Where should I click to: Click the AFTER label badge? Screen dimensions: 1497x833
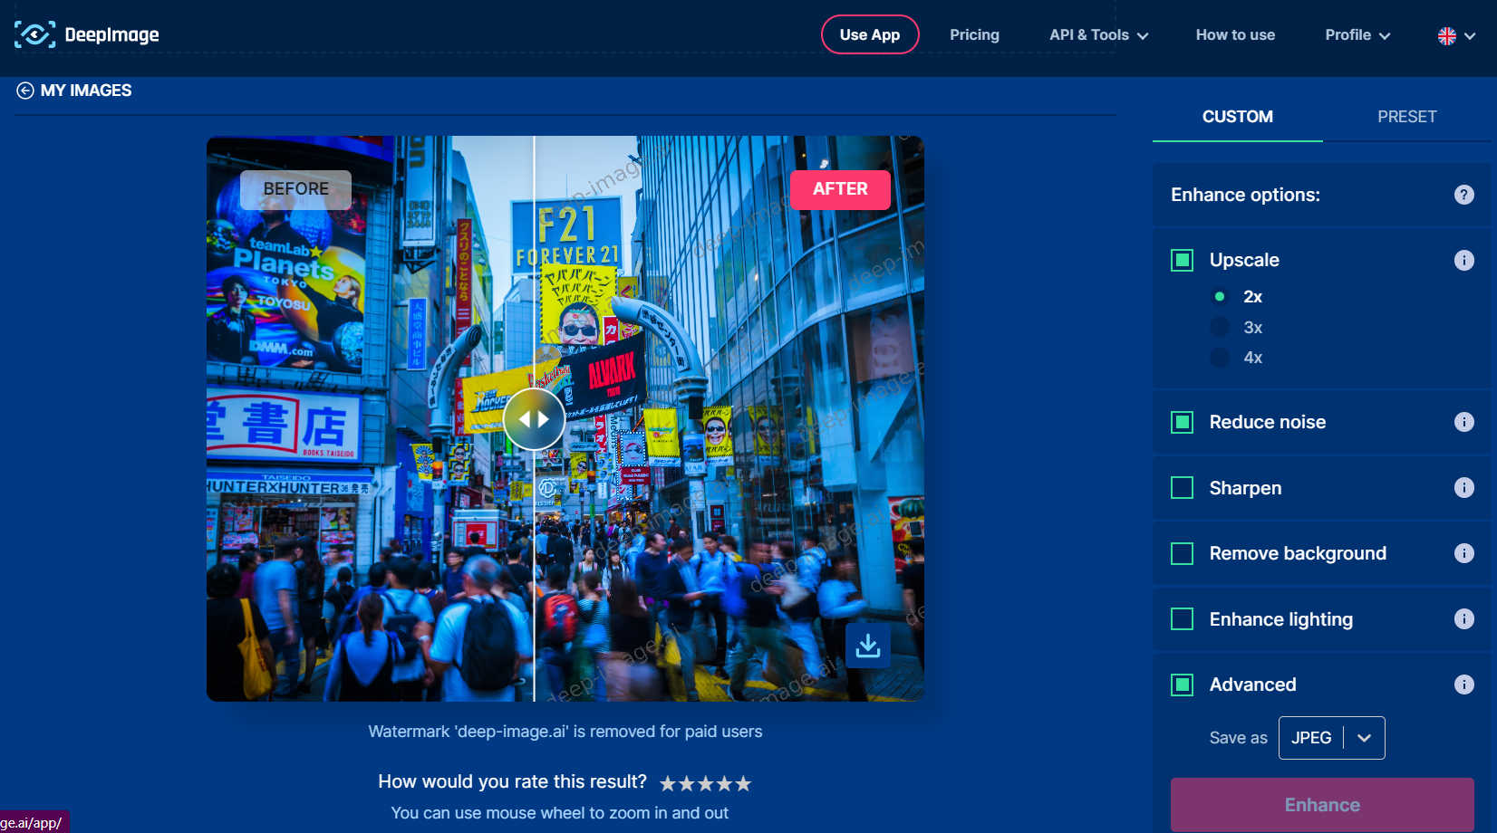click(x=840, y=189)
